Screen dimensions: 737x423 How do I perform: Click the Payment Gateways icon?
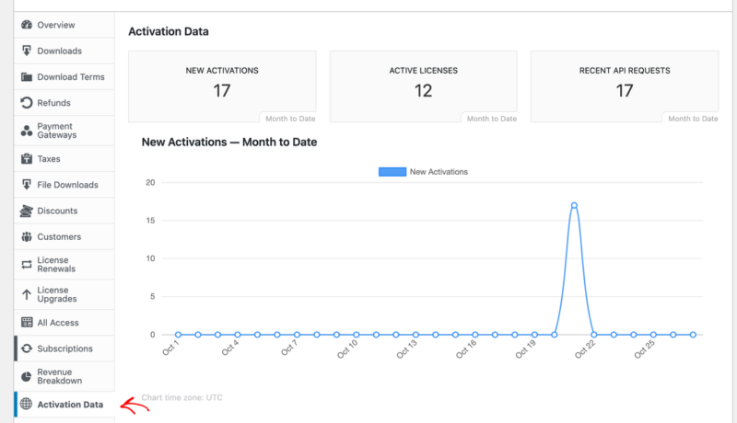[27, 131]
